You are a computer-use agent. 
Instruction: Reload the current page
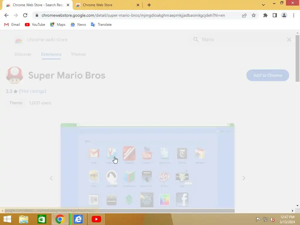tap(25, 15)
